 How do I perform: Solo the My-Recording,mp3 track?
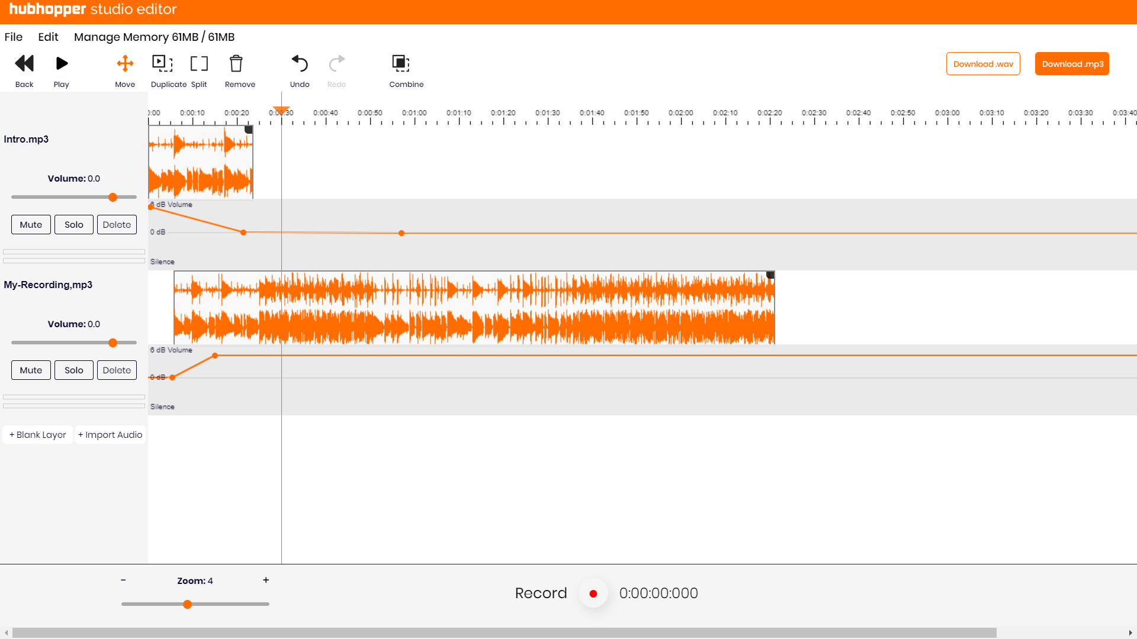[x=73, y=370]
